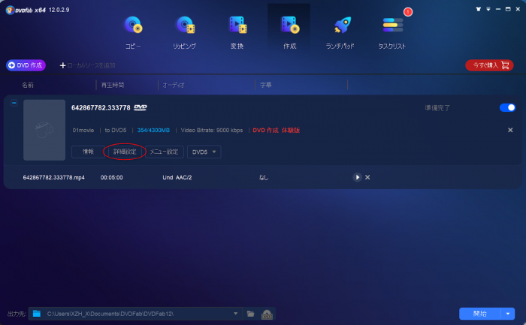Start the DVD creation with 開始
This screenshot has width=526, height=325.
pos(479,314)
